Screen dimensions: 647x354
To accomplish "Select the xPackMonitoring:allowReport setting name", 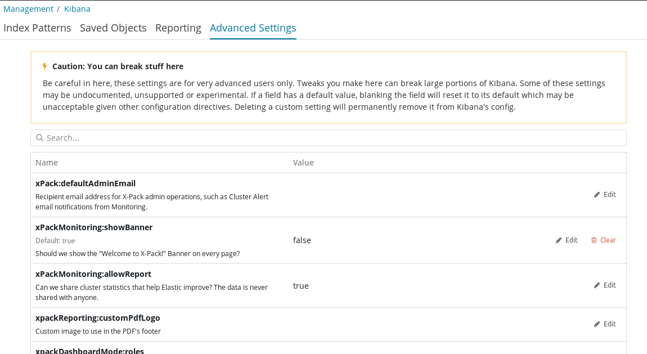I will coord(93,274).
